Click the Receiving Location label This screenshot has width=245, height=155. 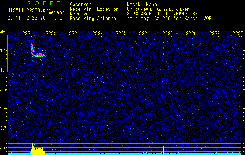coord(94,9)
